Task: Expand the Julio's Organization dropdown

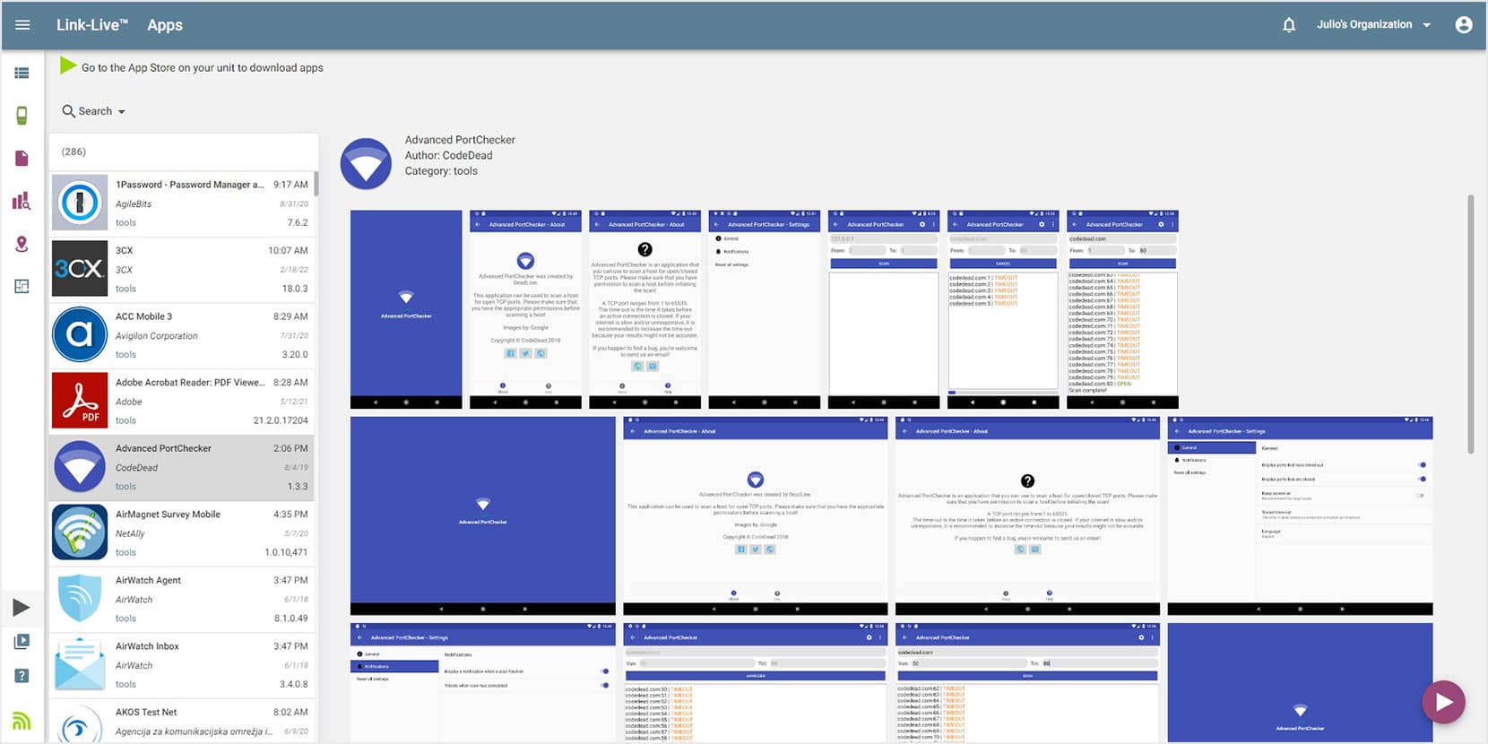Action: point(1373,25)
